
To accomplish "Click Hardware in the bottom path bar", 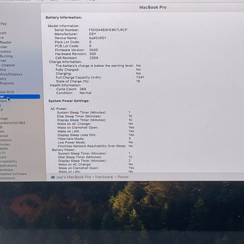I will point(104,177).
